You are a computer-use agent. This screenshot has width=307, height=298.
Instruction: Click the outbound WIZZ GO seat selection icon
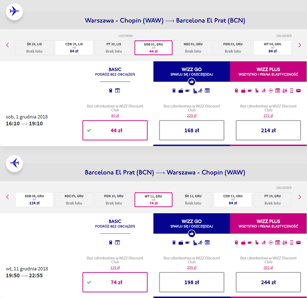click(195, 91)
